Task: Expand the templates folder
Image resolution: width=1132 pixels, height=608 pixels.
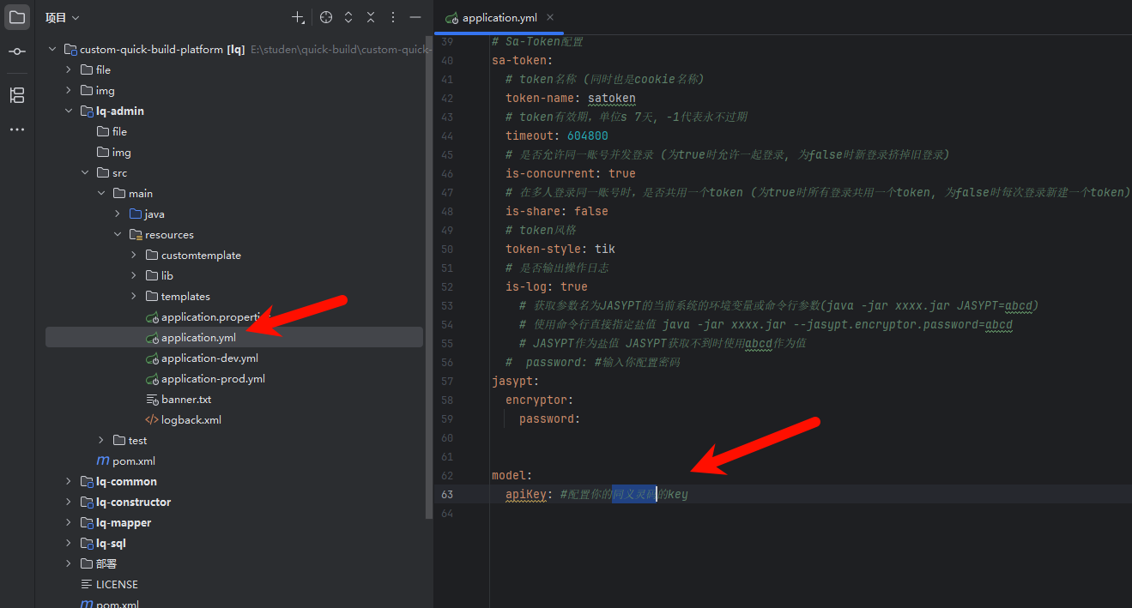Action: (x=134, y=297)
